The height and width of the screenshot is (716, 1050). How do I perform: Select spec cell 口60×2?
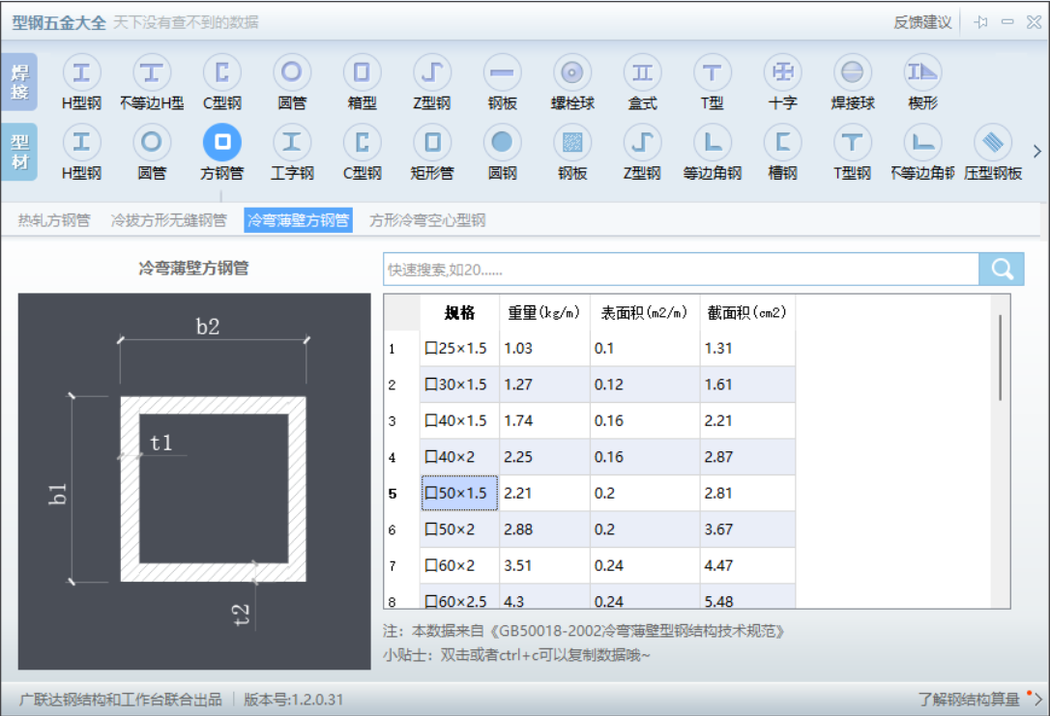(x=459, y=564)
